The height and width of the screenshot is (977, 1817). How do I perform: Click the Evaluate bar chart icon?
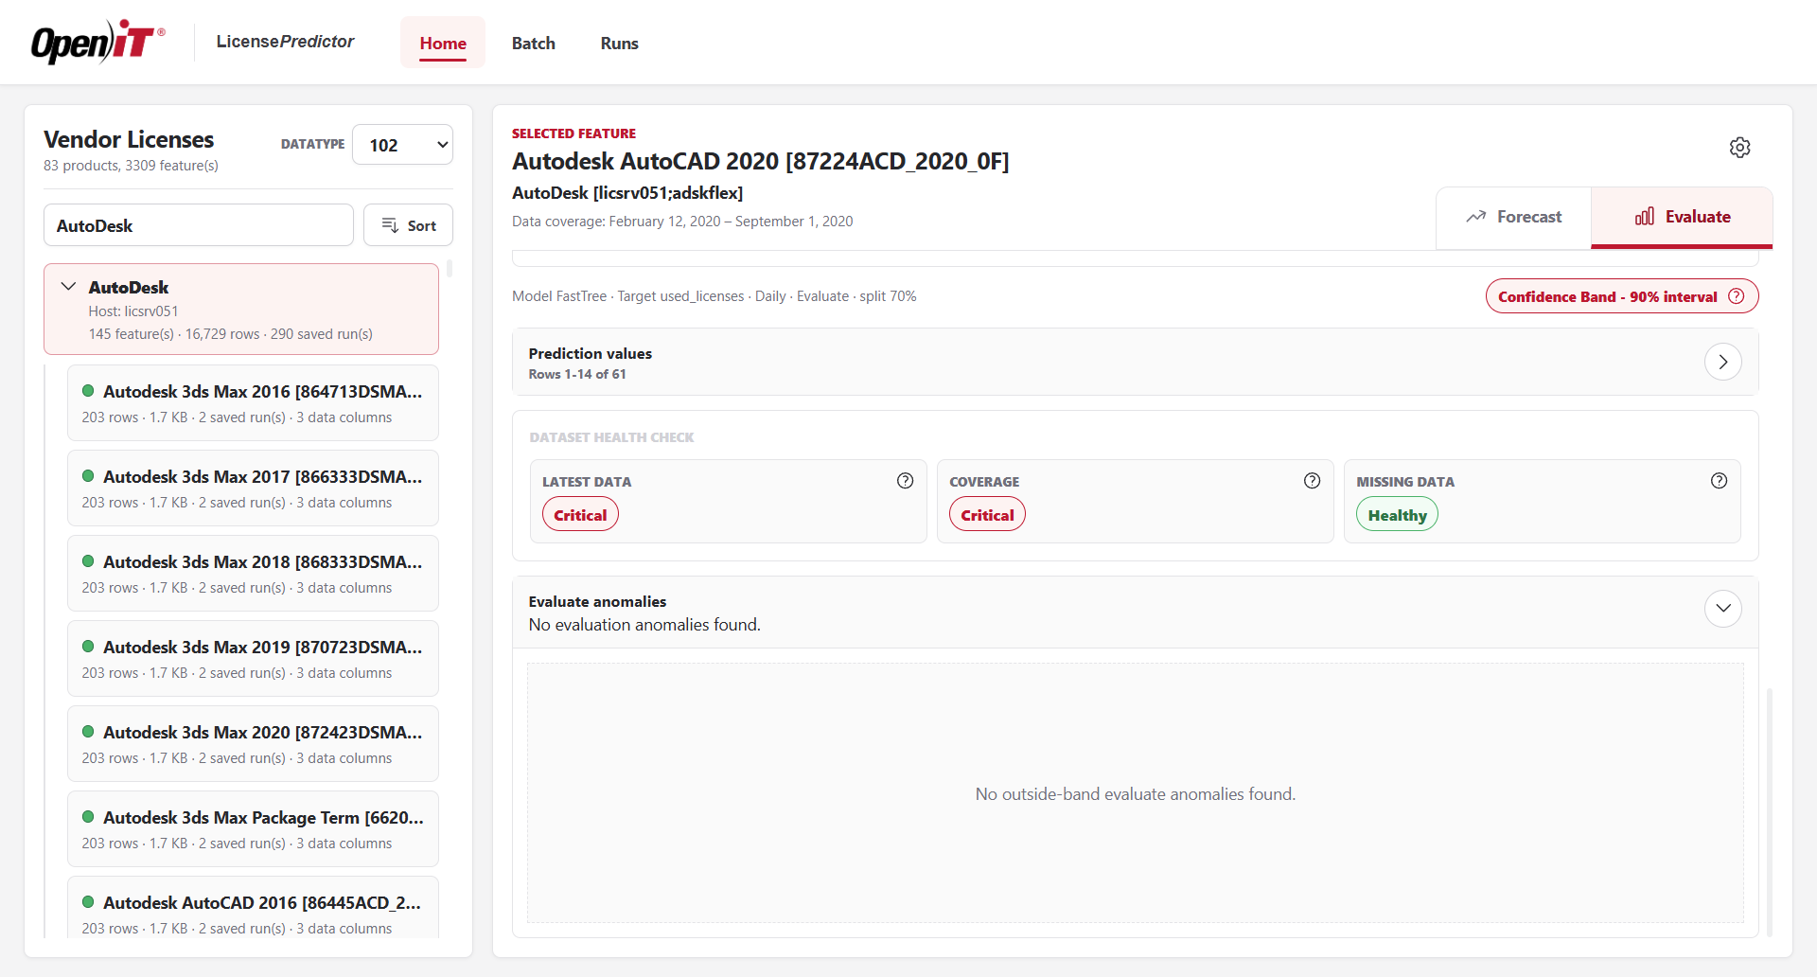tap(1645, 217)
